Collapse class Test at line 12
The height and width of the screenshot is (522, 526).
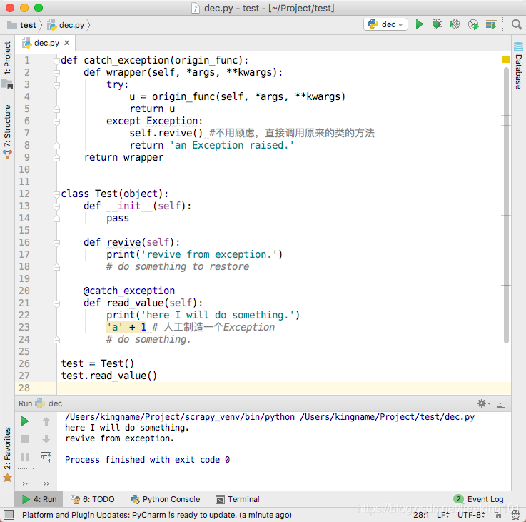(56, 194)
